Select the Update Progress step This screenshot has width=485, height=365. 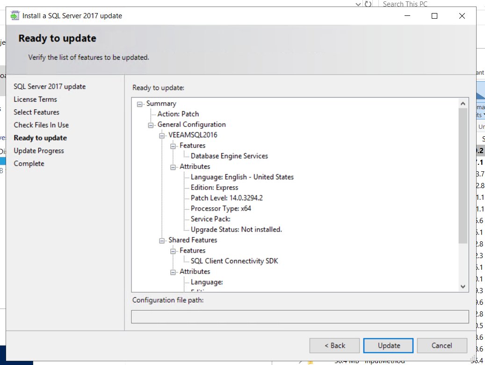pyautogui.click(x=39, y=151)
